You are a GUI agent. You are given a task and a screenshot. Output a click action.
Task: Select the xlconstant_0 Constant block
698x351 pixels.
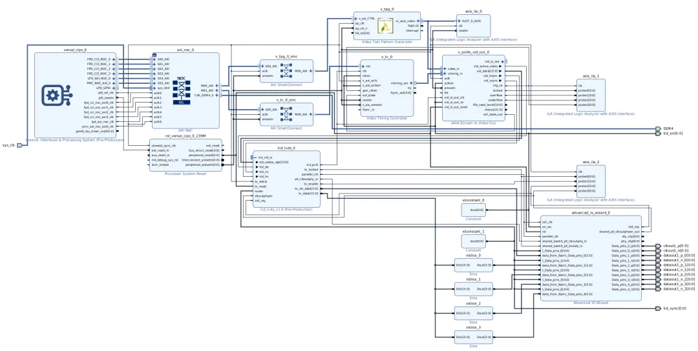473,210
